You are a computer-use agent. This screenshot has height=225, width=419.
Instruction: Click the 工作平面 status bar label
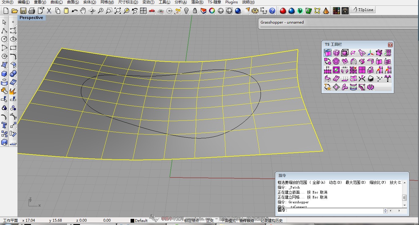click(x=10, y=220)
